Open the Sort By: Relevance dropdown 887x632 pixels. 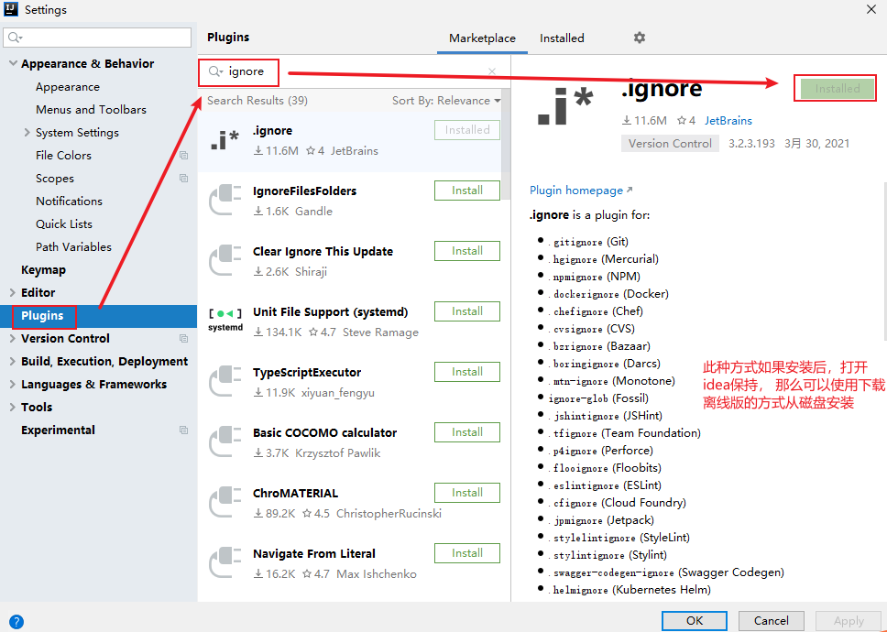446,101
